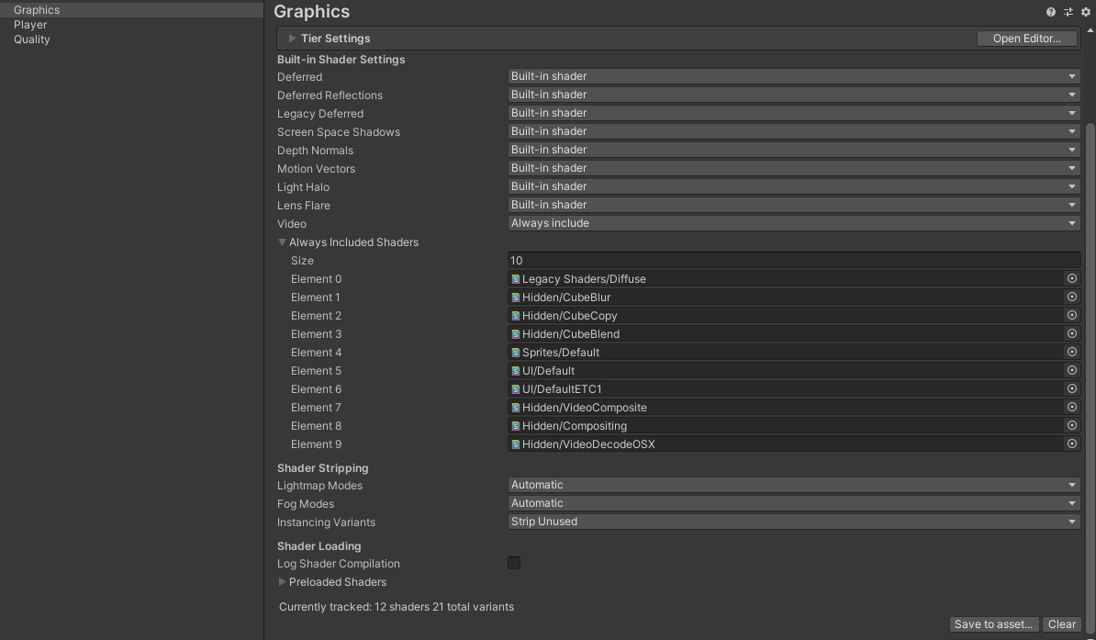1096x640 pixels.
Task: Select Quality in the settings sidebar
Action: pyautogui.click(x=30, y=39)
